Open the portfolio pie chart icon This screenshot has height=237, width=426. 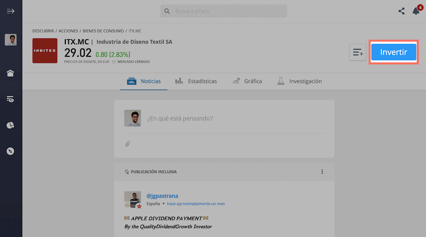10,125
